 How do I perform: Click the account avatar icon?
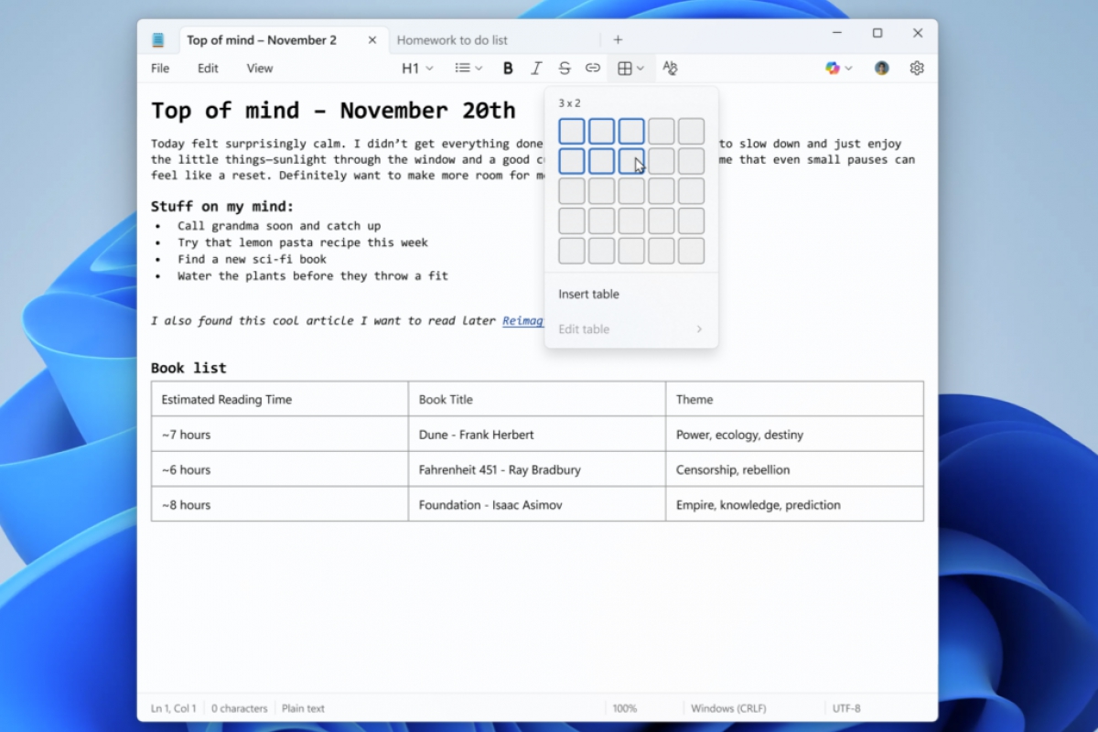880,68
